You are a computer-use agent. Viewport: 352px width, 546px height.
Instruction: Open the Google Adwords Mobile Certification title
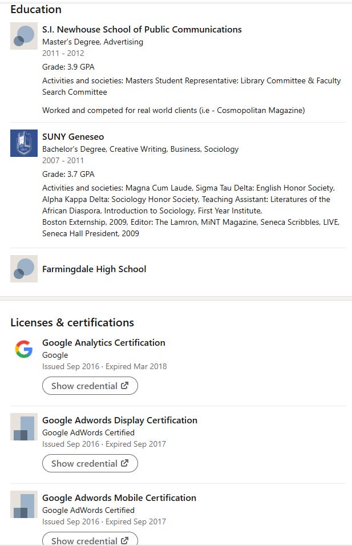[x=119, y=498]
